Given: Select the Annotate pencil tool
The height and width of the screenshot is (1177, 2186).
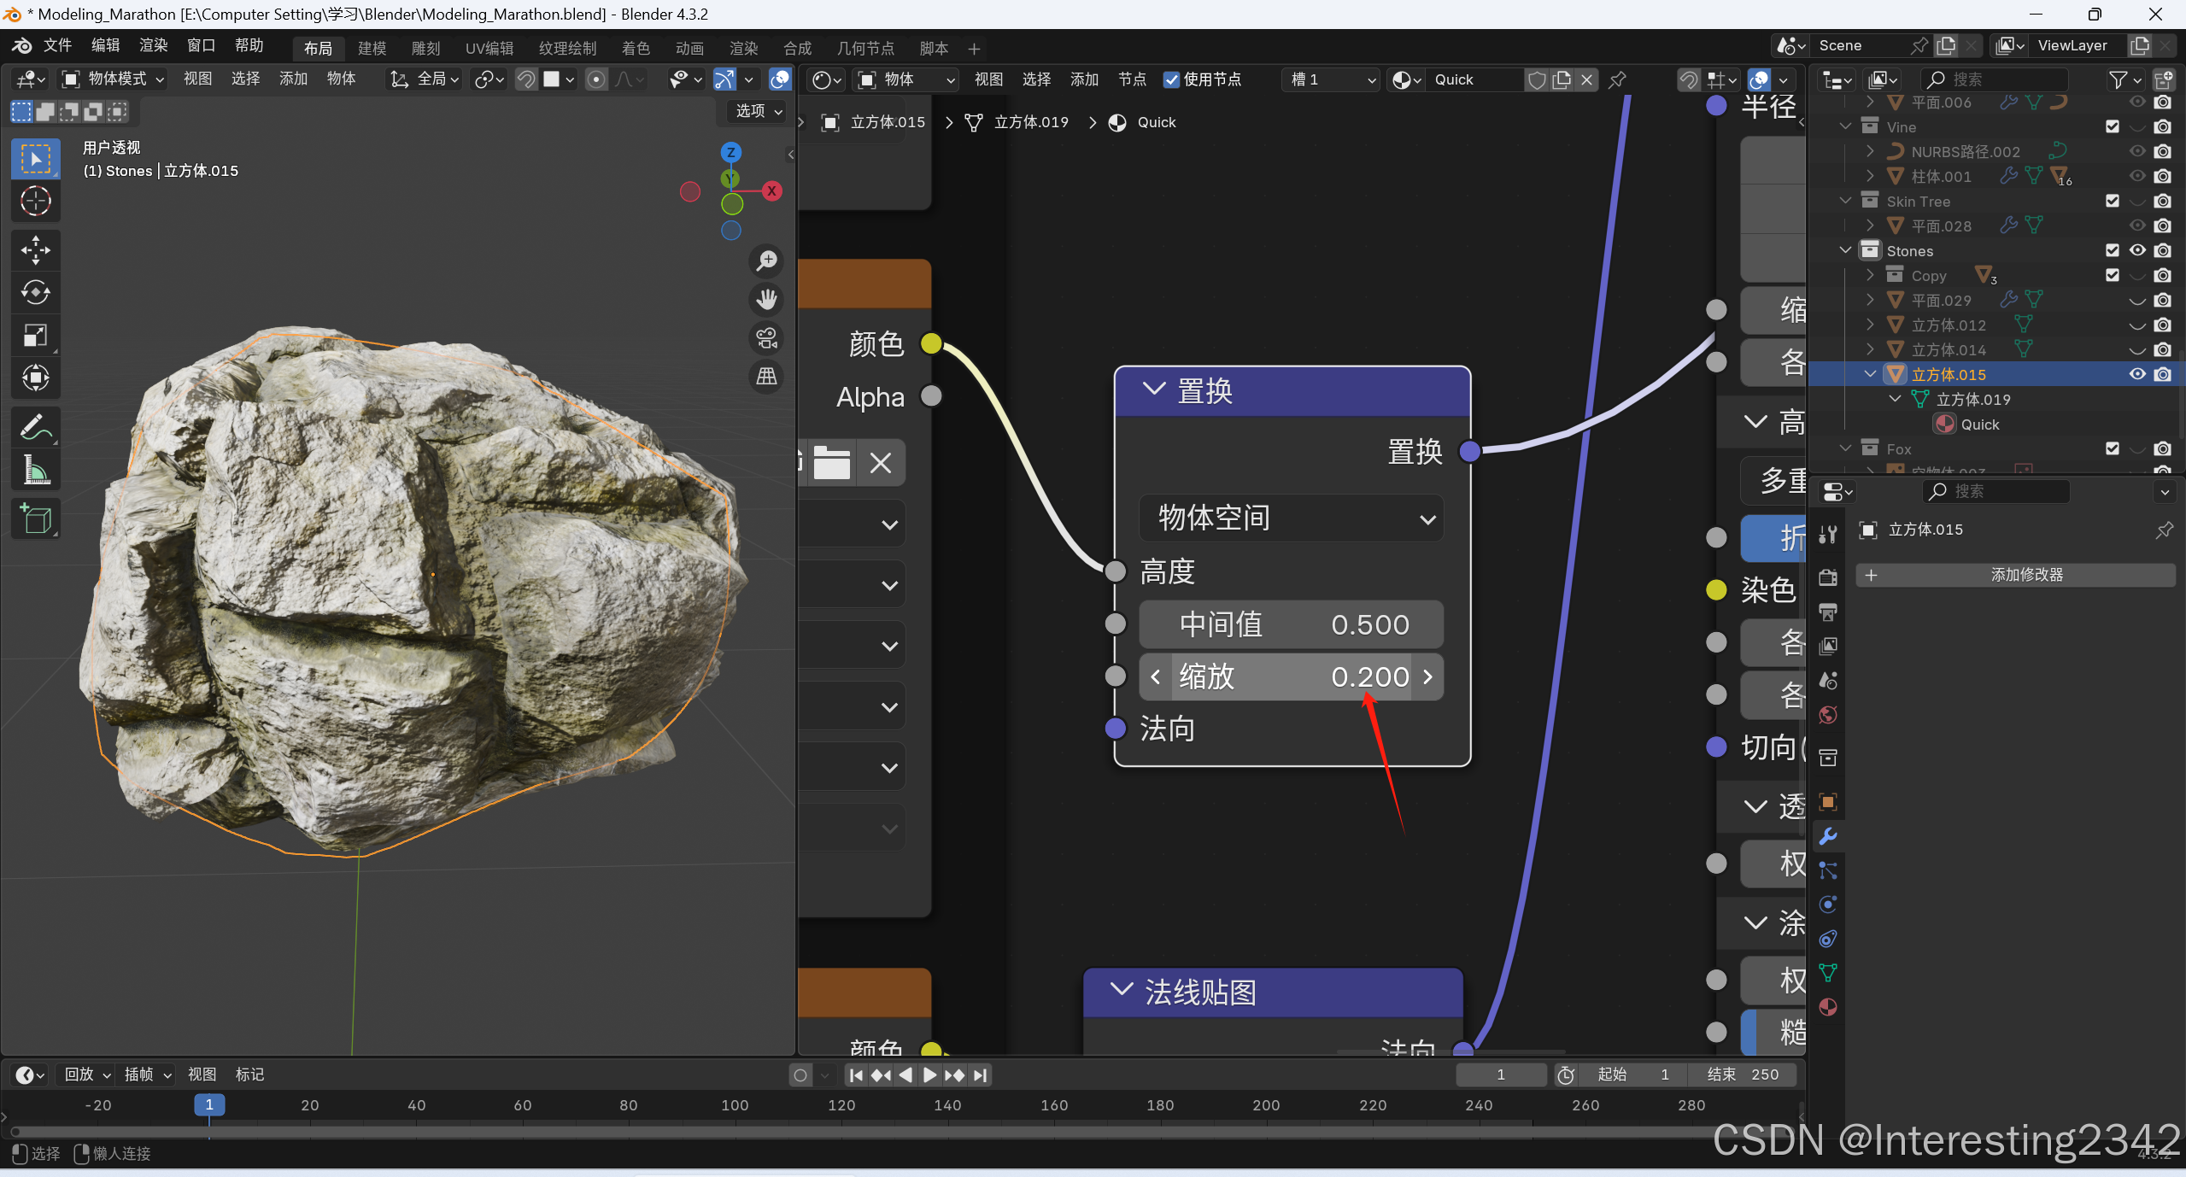Looking at the screenshot, I should pyautogui.click(x=35, y=426).
